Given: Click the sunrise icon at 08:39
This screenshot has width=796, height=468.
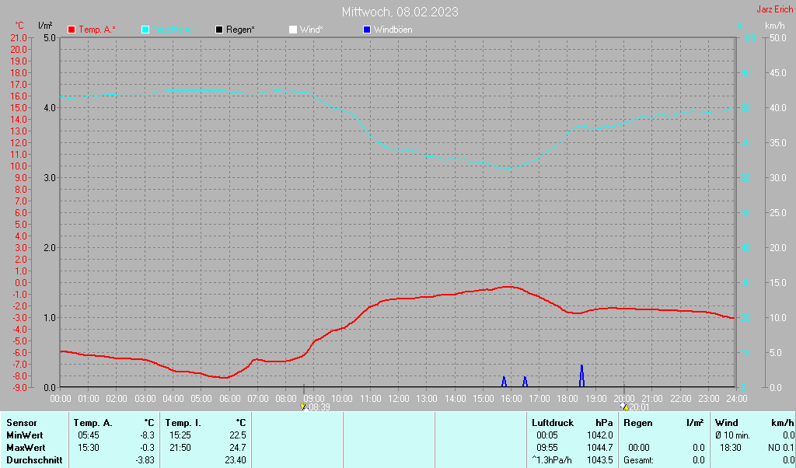Looking at the screenshot, I should tap(303, 406).
